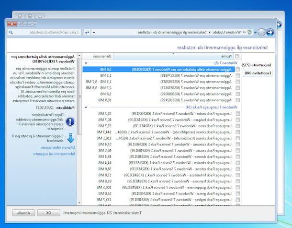The width and height of the screenshot is (292, 228).
Task: Check the KB3102429 update checkbox
Action: pyautogui.click(x=238, y=100)
